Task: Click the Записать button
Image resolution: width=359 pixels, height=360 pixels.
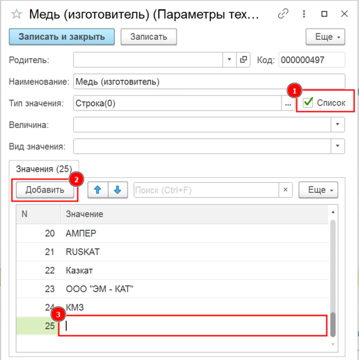Action: click(149, 37)
